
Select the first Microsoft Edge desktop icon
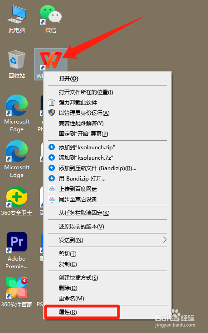(x=17, y=114)
